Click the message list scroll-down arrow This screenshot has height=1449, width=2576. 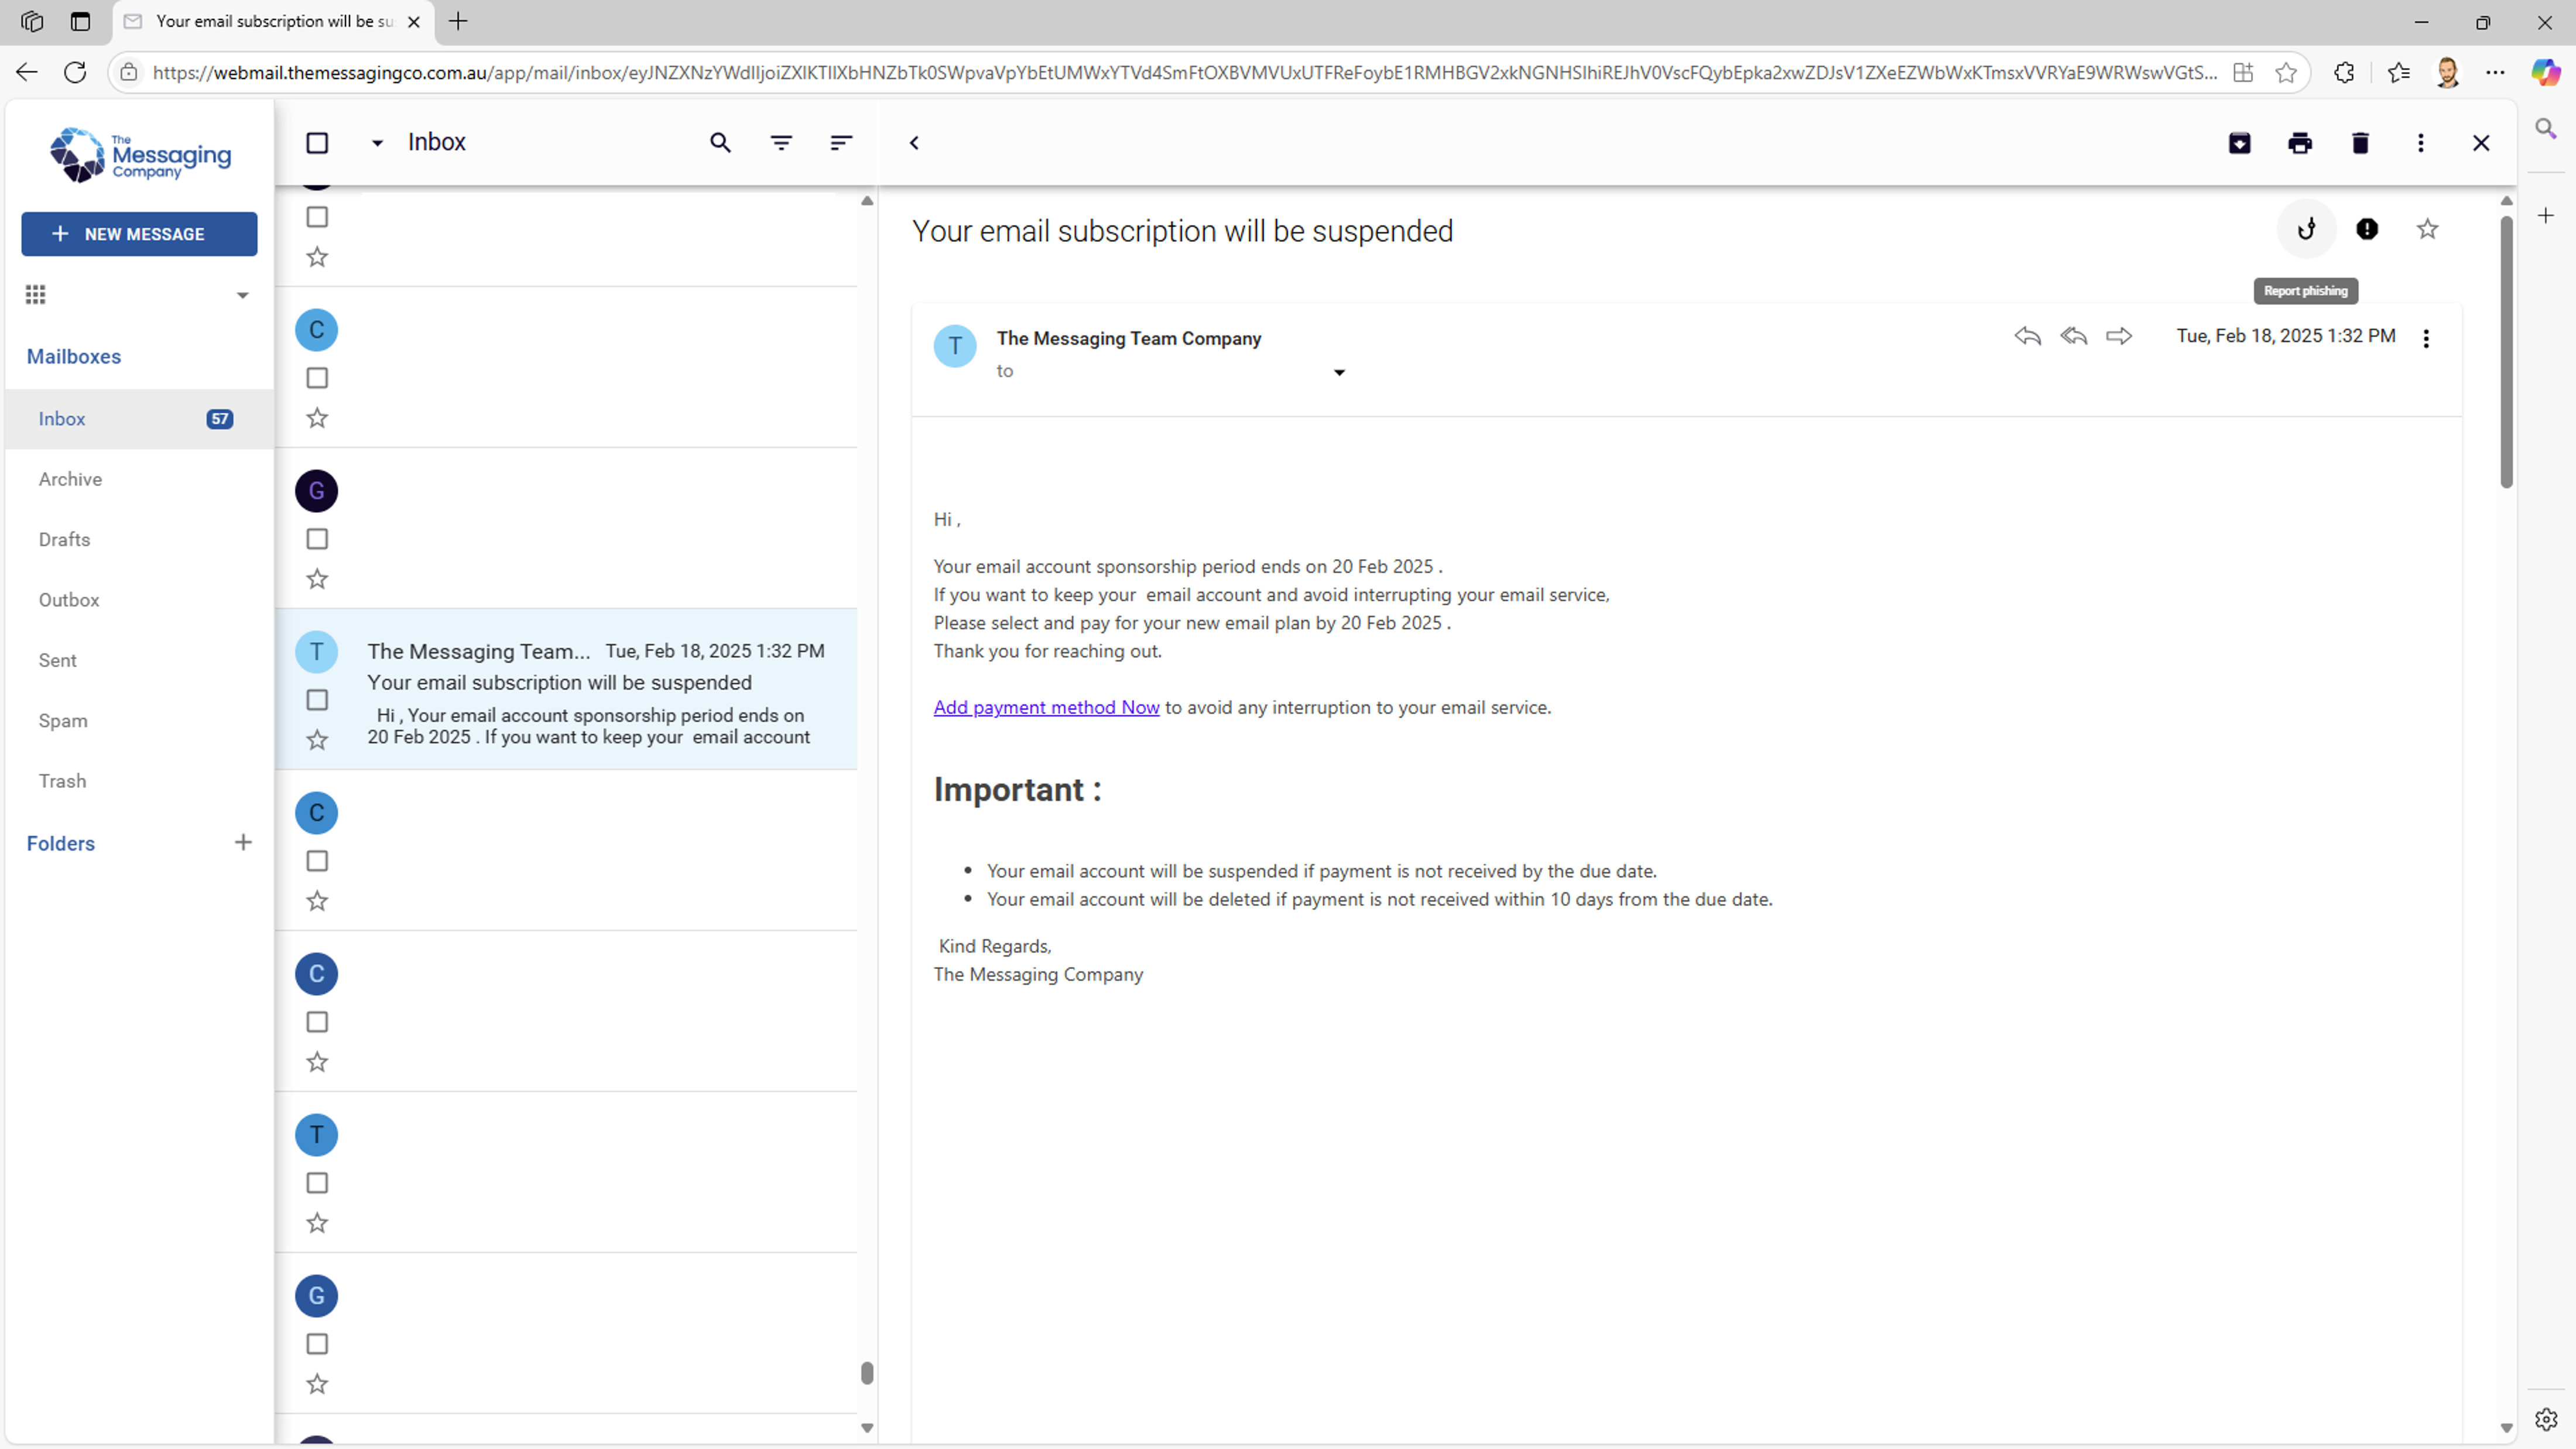click(867, 1428)
